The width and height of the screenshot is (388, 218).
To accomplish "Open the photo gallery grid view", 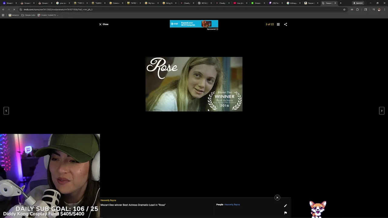I will click(278, 24).
